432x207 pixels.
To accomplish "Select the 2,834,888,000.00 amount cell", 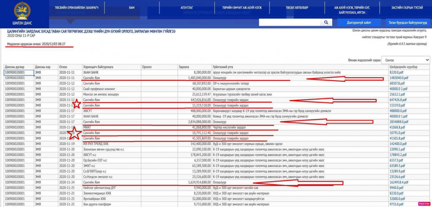I will 194,122.
